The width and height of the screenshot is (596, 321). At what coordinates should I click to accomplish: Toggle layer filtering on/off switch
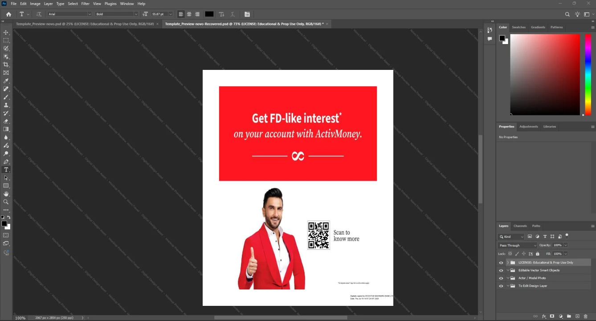(567, 236)
